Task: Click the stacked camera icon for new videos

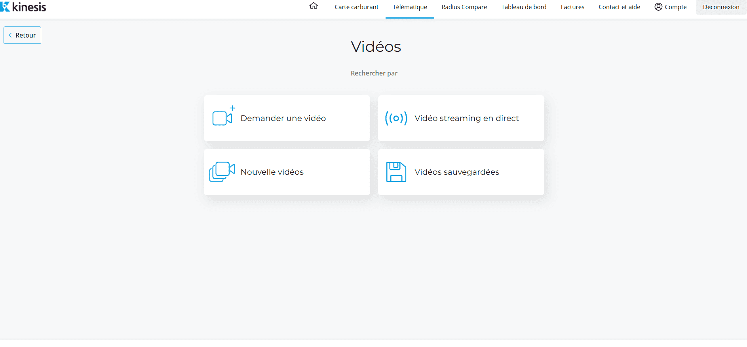Action: (x=222, y=172)
